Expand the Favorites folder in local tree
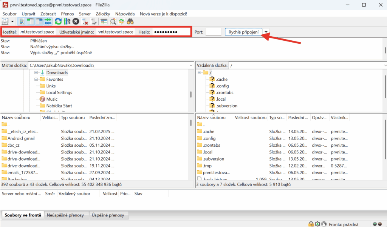Image resolution: width=387 pixels, height=227 pixels. tap(36, 79)
